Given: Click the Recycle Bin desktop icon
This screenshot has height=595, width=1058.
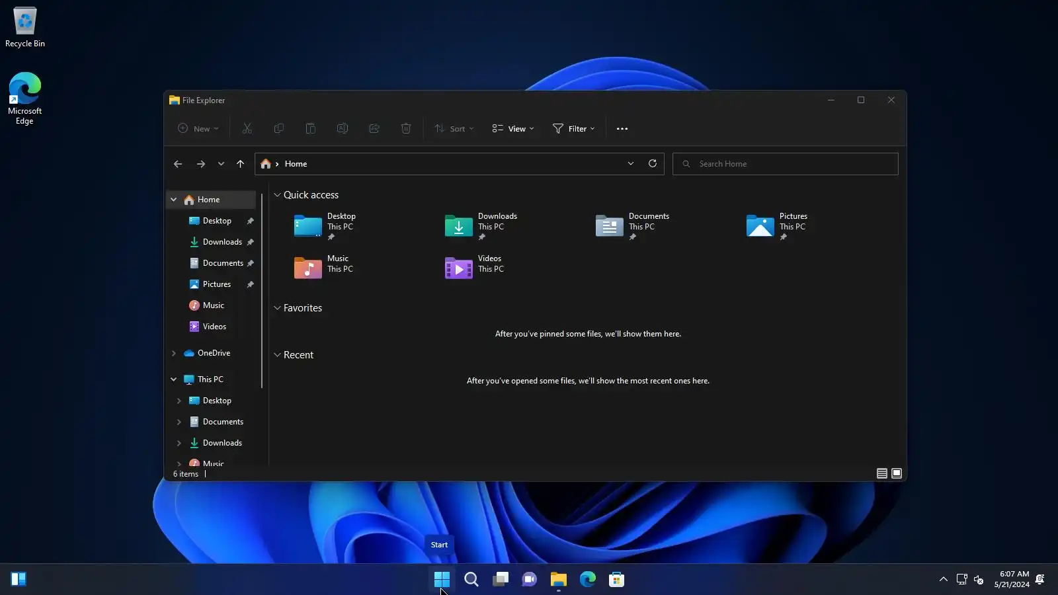Looking at the screenshot, I should coord(25,28).
